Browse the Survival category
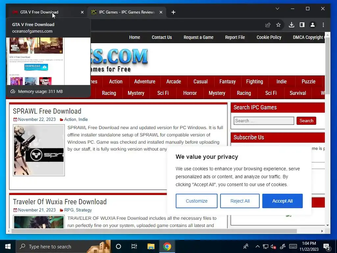The width and height of the screenshot is (337, 253). click(298, 93)
